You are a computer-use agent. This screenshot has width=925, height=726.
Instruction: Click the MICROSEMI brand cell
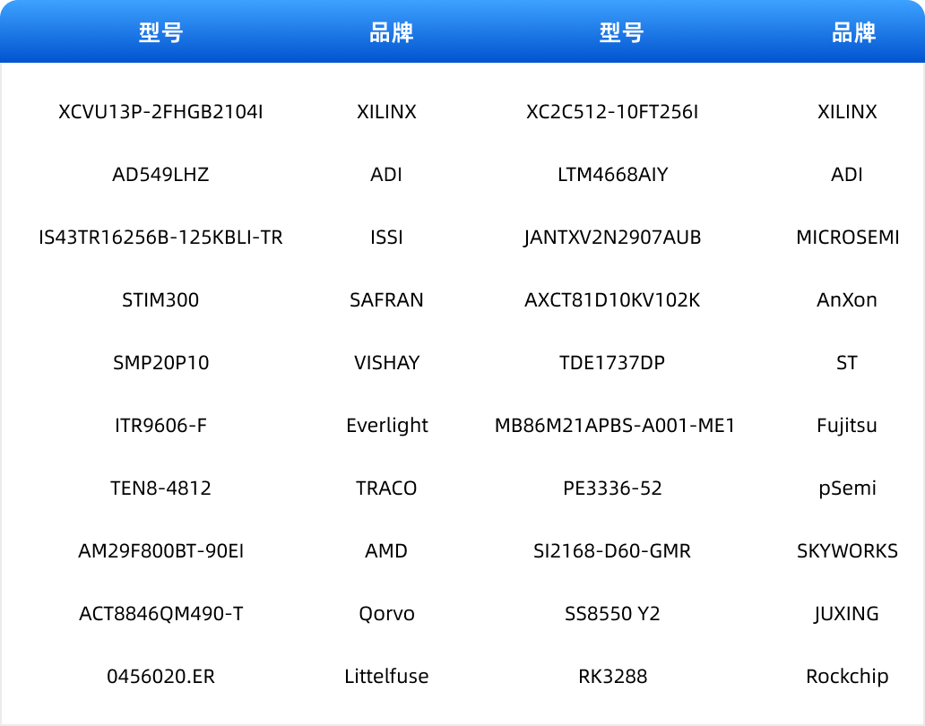[847, 238]
